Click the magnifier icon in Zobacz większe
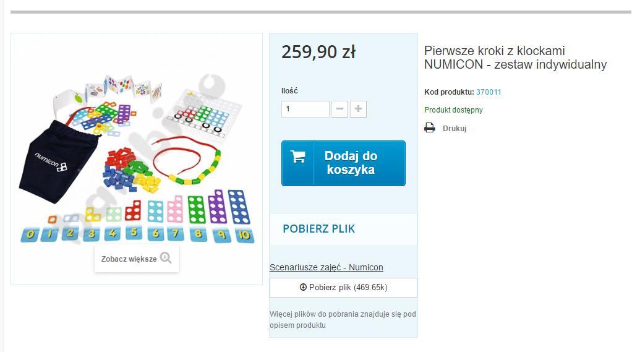632x352 pixels. (166, 257)
